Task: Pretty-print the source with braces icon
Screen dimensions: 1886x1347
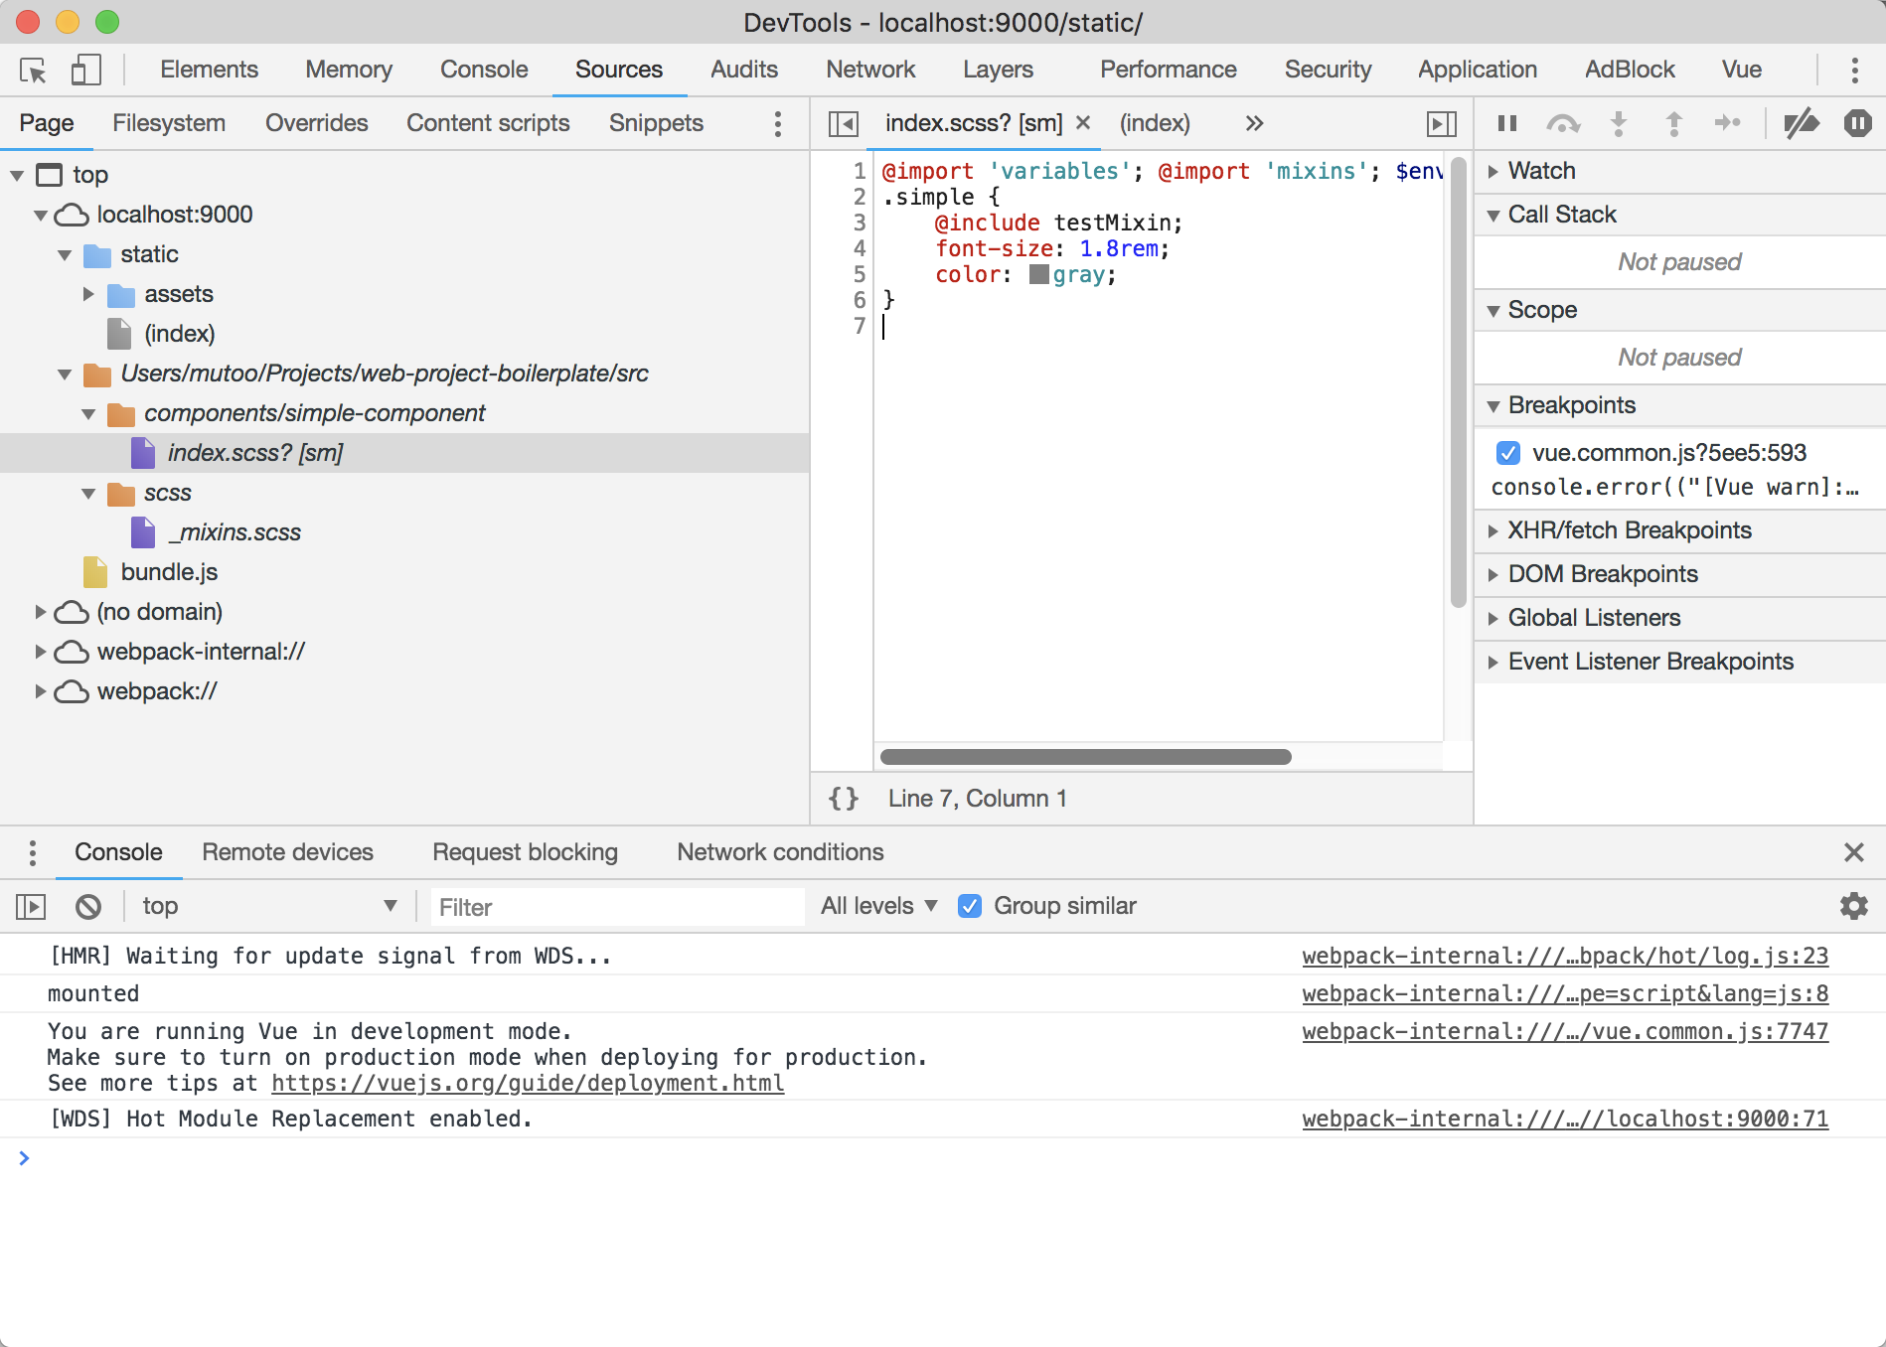Action: pos(843,798)
